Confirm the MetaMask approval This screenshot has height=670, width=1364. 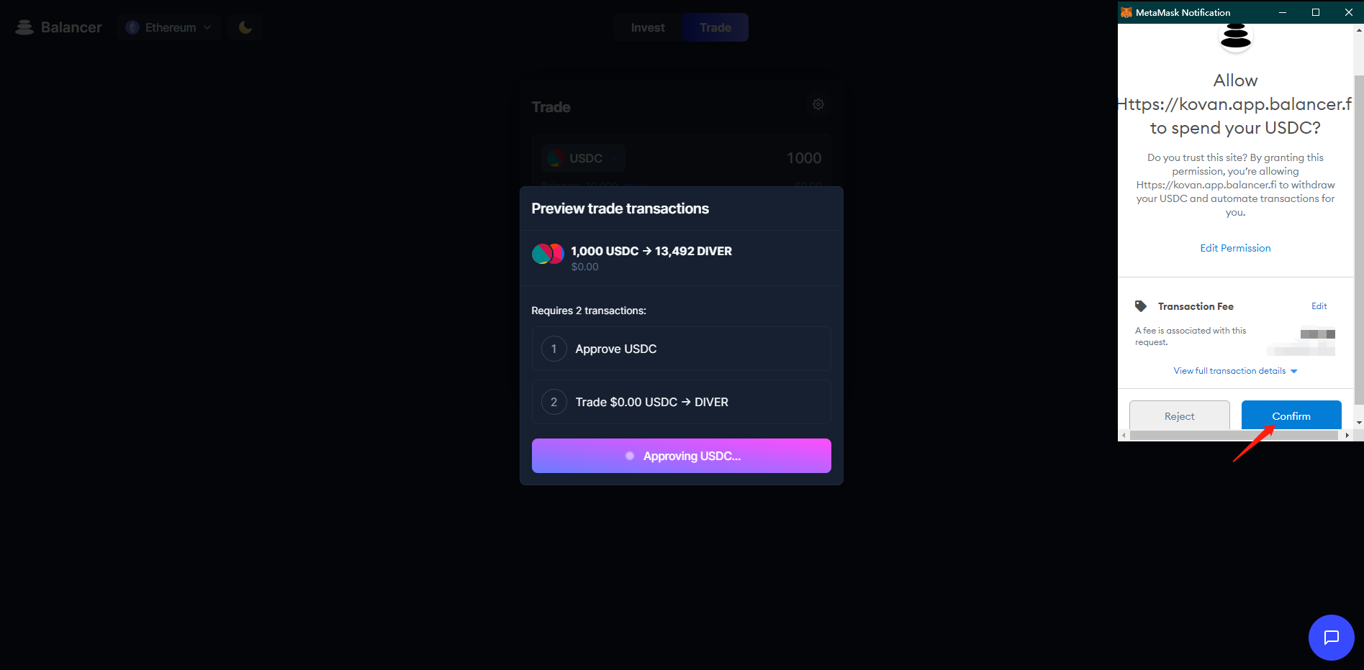1291,416
